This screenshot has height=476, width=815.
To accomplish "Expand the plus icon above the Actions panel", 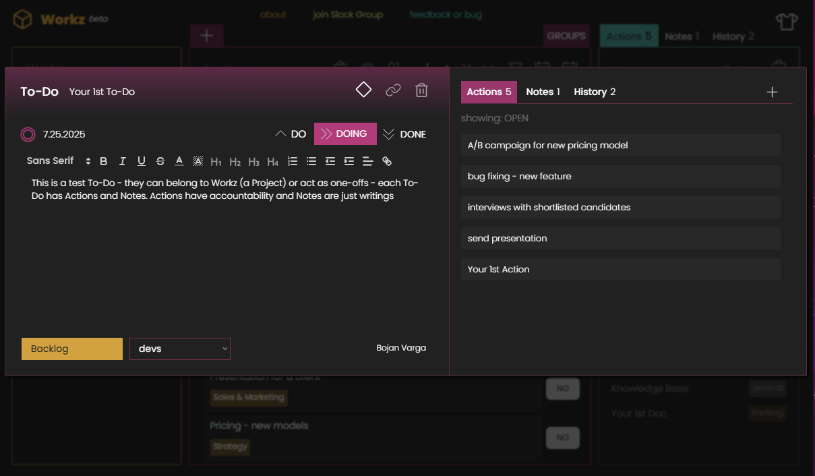I will coord(772,91).
